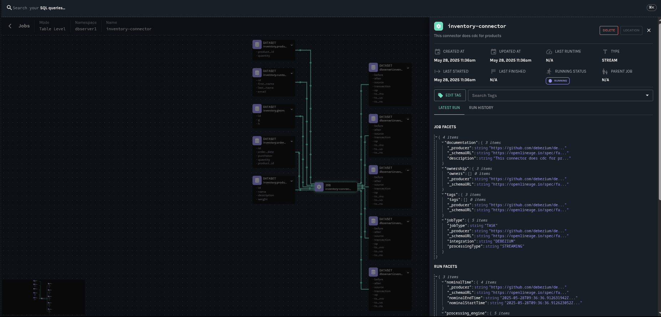Go back using the arrow beside Jobs
Screen dimensions: 661x317
pyautogui.click(x=10, y=26)
